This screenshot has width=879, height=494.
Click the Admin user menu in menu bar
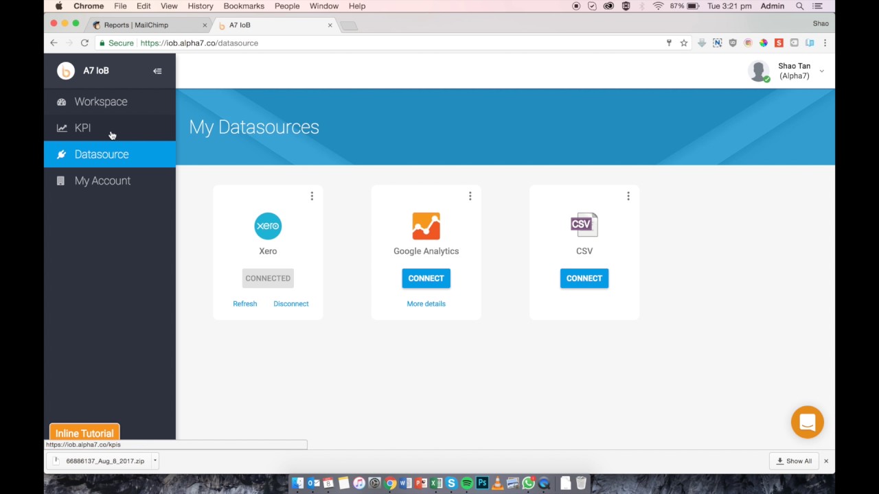773,6
